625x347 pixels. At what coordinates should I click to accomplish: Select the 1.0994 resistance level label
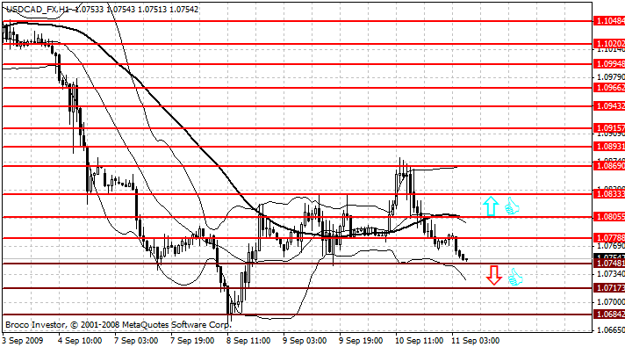pyautogui.click(x=609, y=64)
